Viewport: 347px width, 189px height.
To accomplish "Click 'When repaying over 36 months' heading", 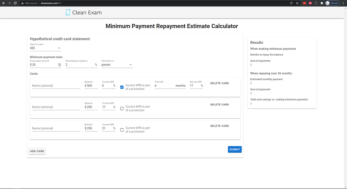I will pos(271,74).
